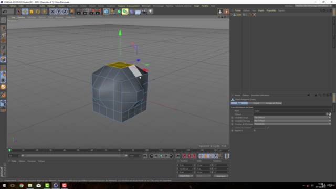This screenshot has height=189, width=336.
Task: Select the Rotate tool
Action: (38, 12)
